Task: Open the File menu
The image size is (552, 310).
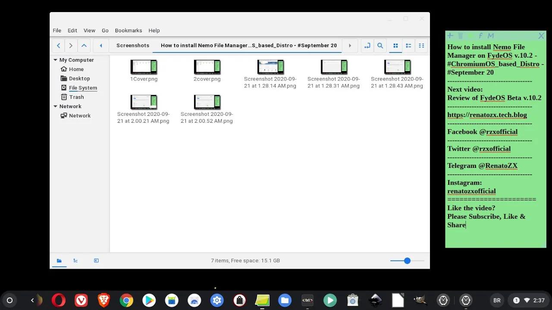Action: tap(57, 31)
